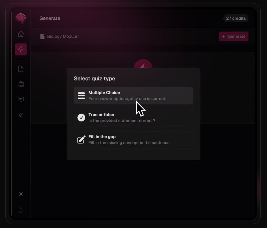Open the Home page from sidebar
Viewport: 267px width, 228px height.
[x=21, y=34]
